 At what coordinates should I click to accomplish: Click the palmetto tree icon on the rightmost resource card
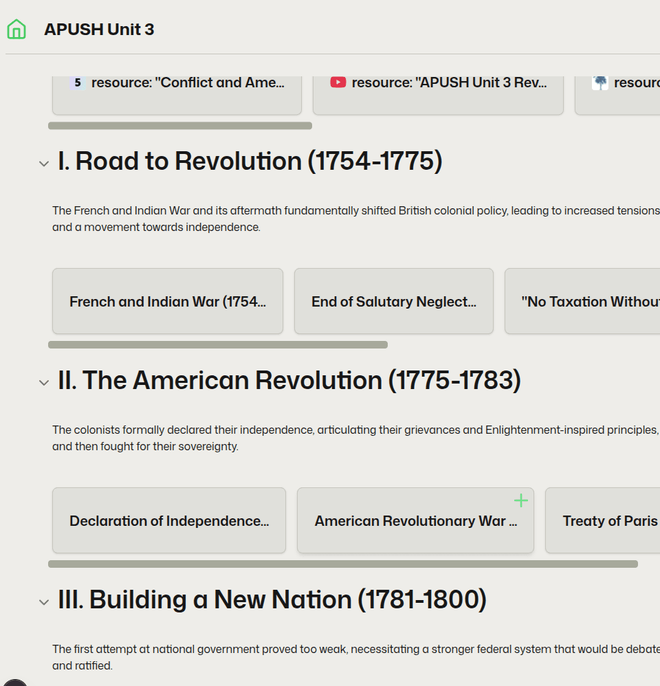pyautogui.click(x=600, y=81)
